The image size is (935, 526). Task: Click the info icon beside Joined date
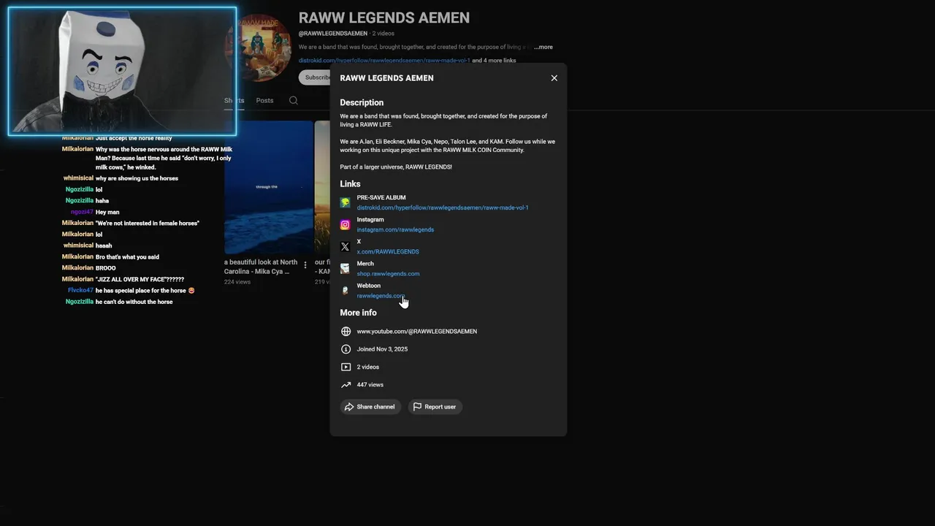pos(346,349)
